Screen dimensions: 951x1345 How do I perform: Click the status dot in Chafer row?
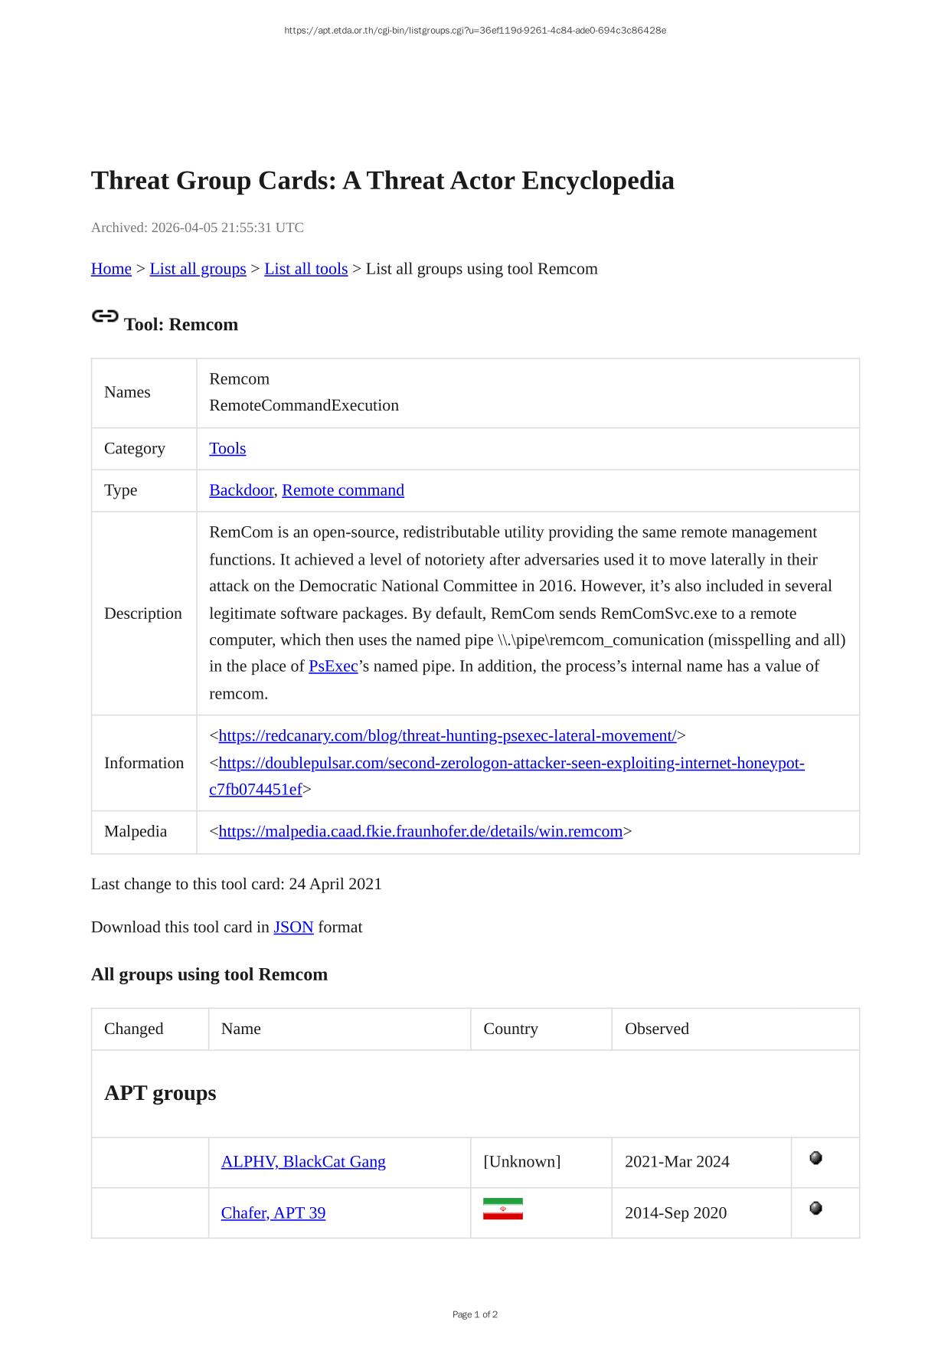tap(815, 1209)
